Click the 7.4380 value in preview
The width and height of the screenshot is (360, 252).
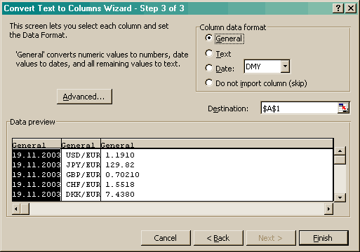pos(120,195)
